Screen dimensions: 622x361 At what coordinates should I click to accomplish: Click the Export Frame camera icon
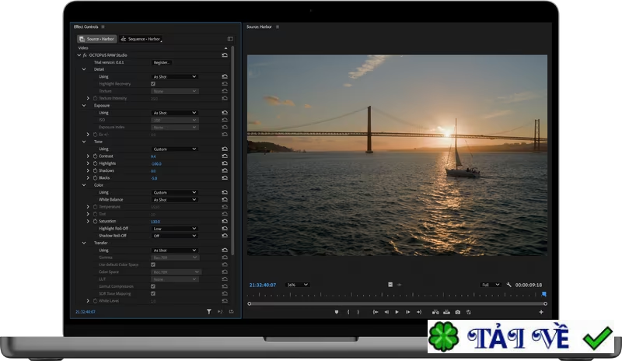(x=458, y=312)
